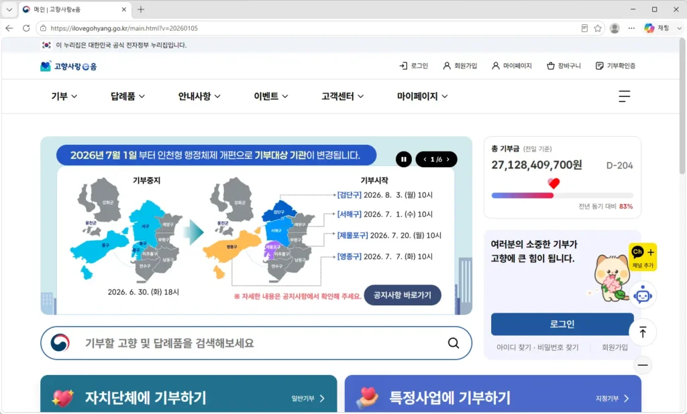Screen dimensions: 687x414
Task: Click the 로그인 link in top header
Action: pyautogui.click(x=413, y=66)
